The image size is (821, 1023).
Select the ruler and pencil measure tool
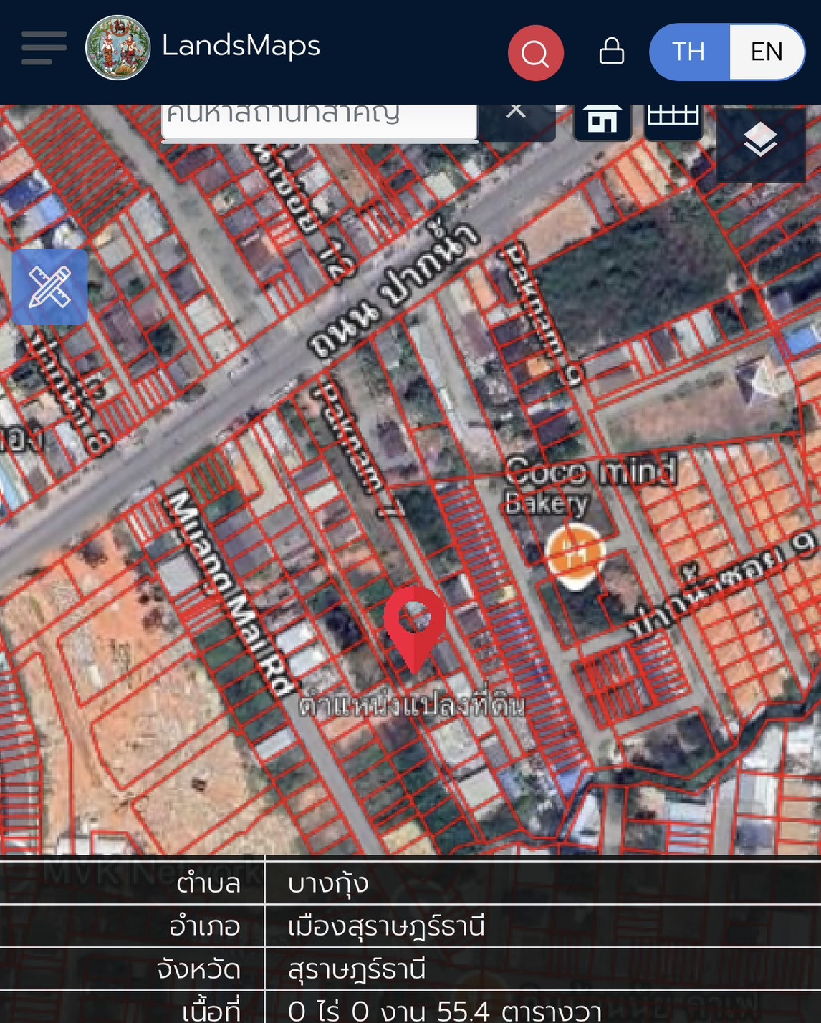pos(49,287)
